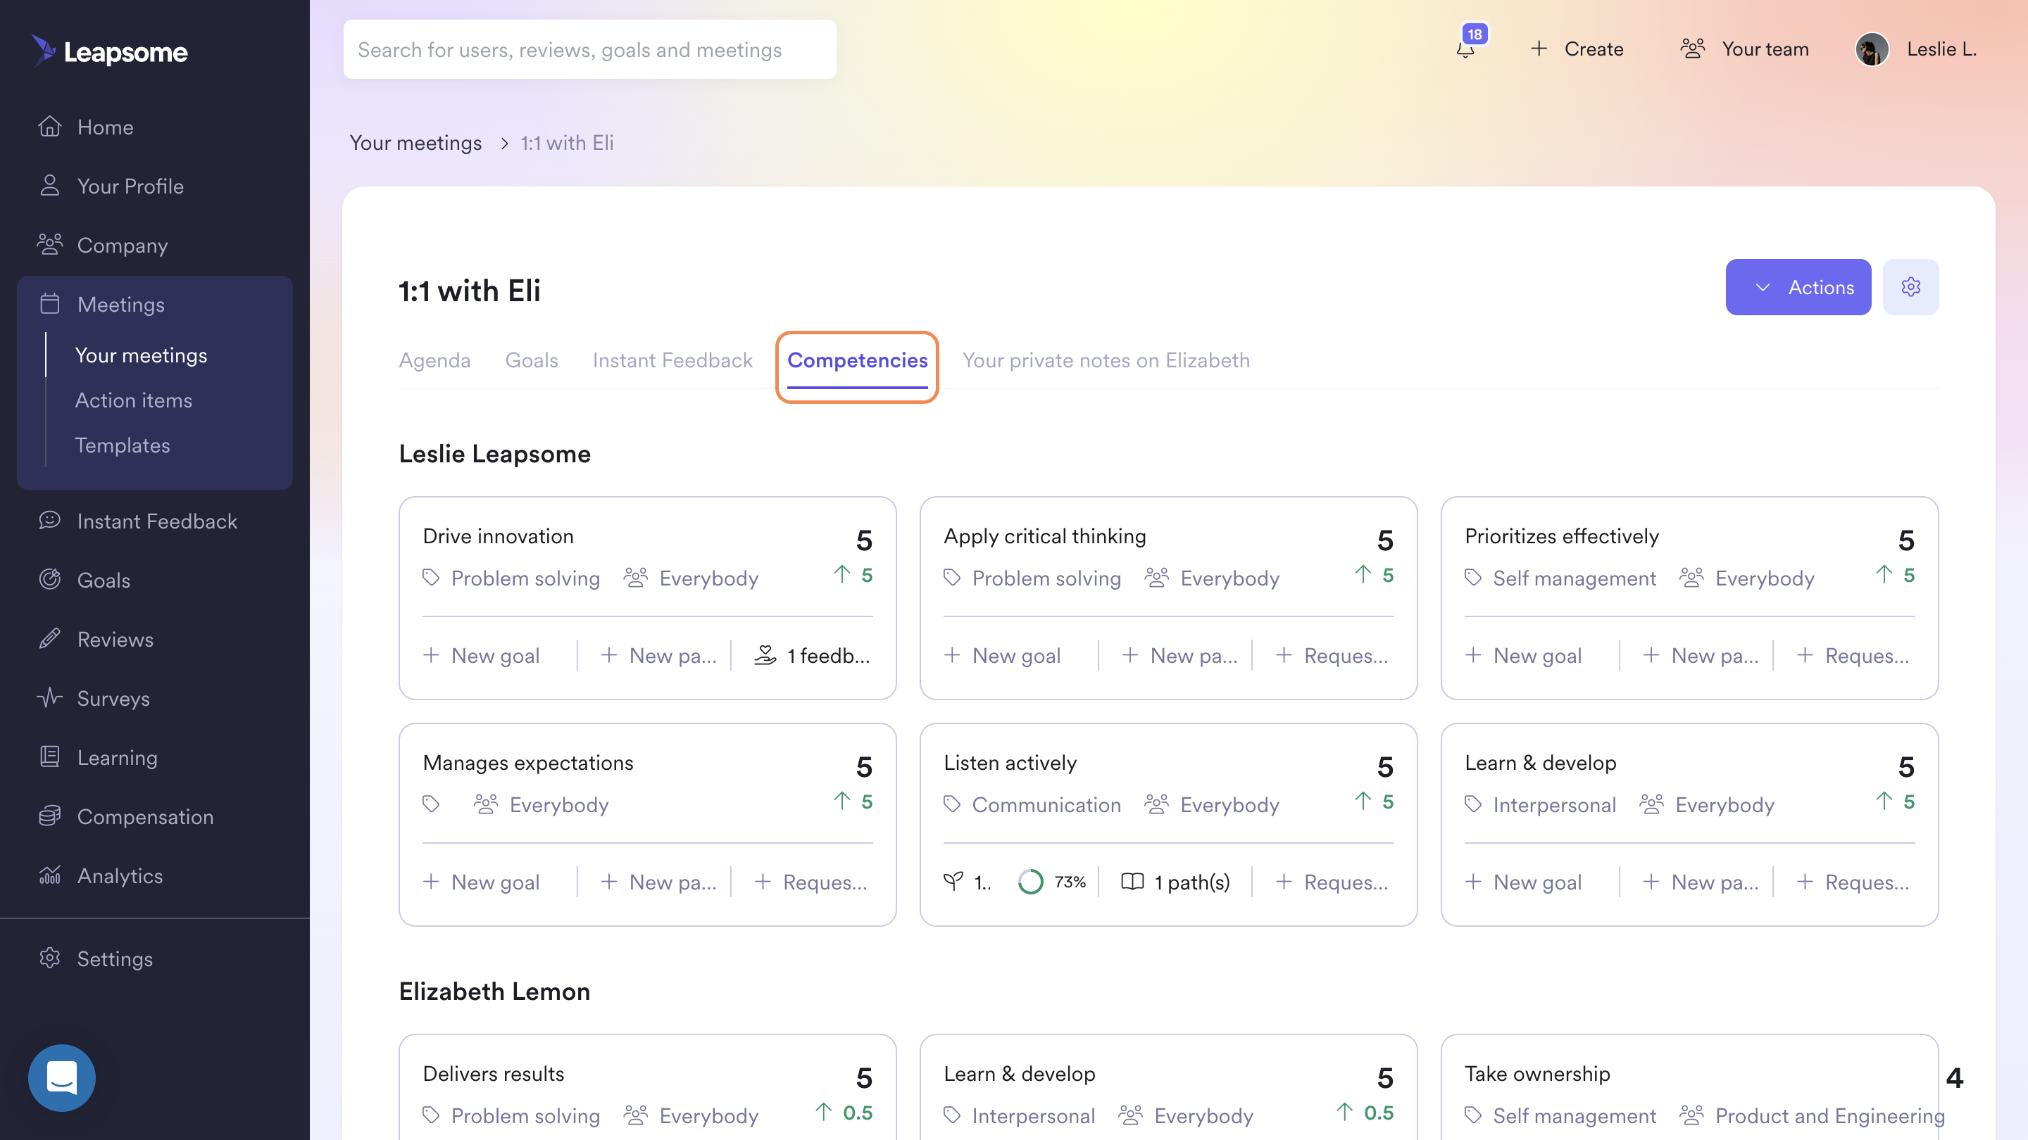Add New goal for Prioritizes effectively

1524,655
